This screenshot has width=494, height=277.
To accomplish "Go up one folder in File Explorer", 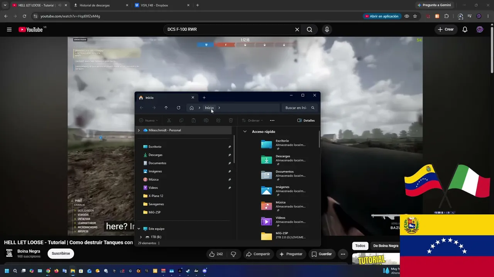I will coord(166,108).
